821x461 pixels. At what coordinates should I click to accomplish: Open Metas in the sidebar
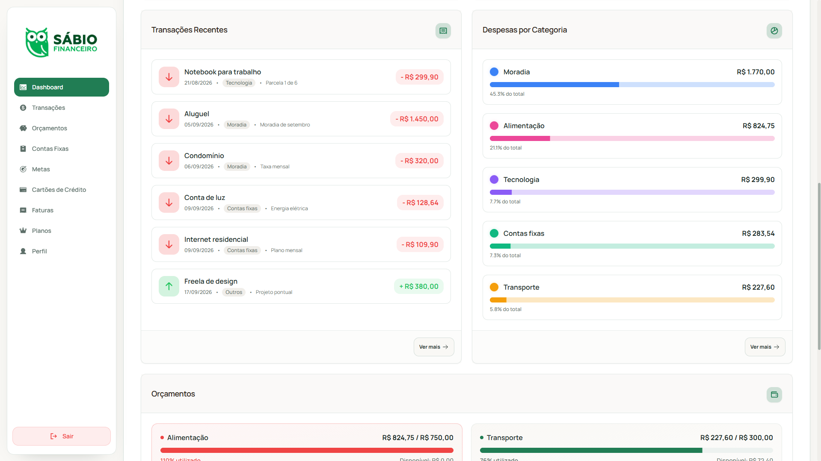click(x=62, y=169)
